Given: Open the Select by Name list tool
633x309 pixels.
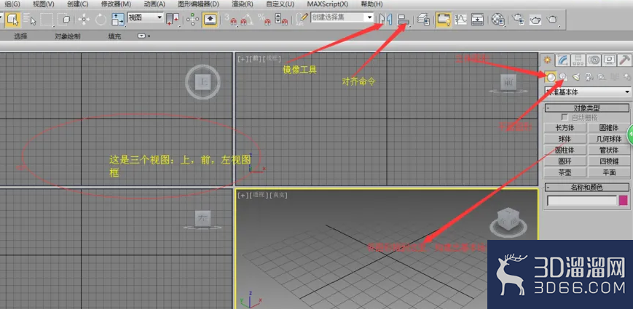Looking at the screenshot, I should pos(31,19).
